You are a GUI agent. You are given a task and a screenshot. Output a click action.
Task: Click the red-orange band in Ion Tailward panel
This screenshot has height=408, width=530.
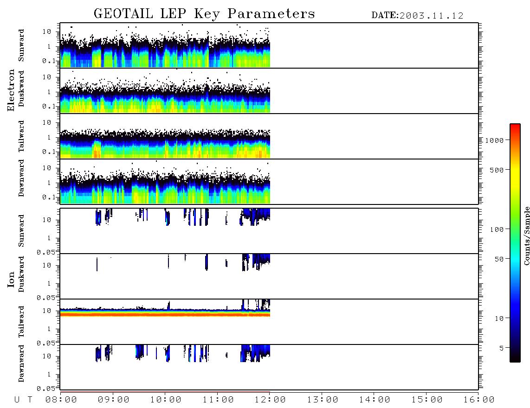[165, 314]
